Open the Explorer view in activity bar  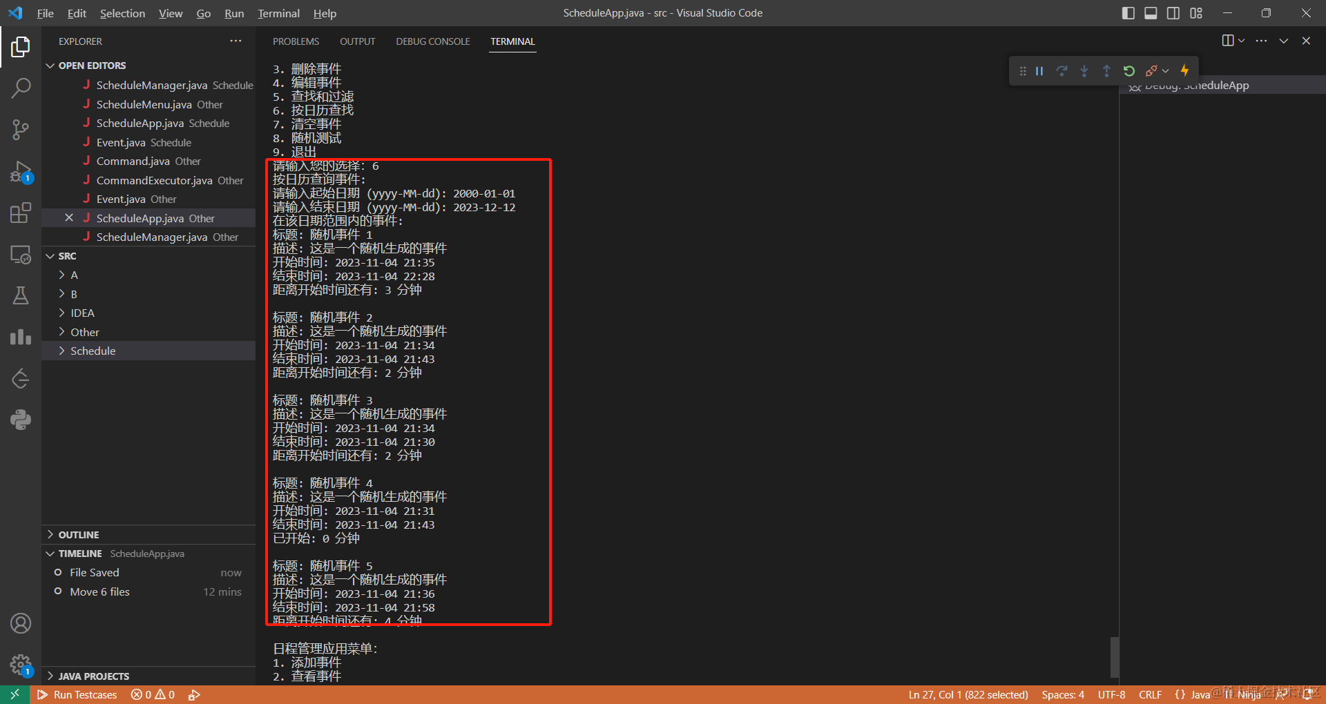pyautogui.click(x=21, y=47)
